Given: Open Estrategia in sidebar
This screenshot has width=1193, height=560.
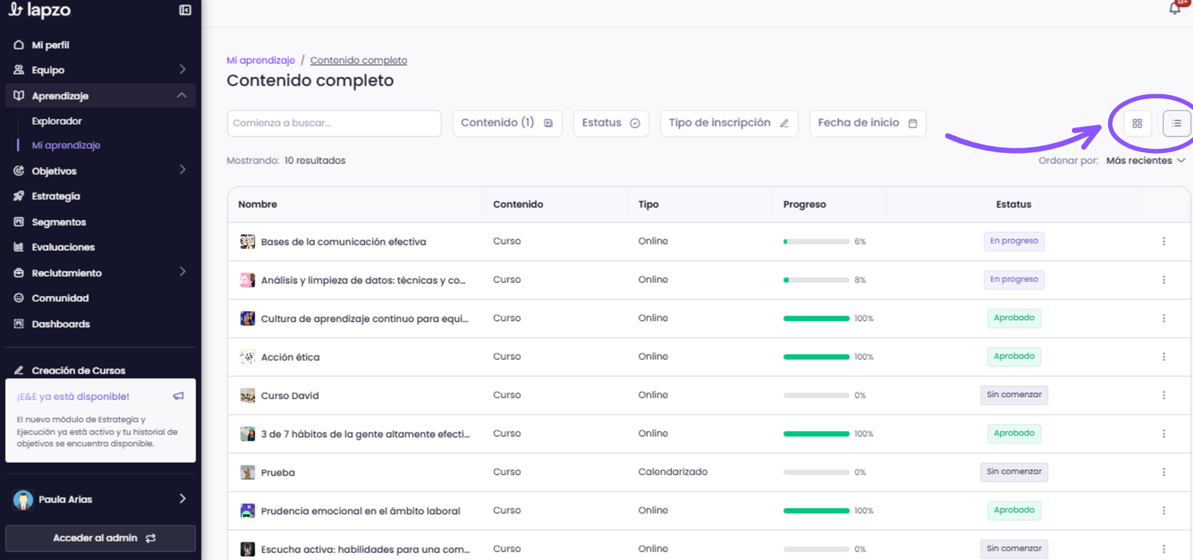Looking at the screenshot, I should point(56,196).
